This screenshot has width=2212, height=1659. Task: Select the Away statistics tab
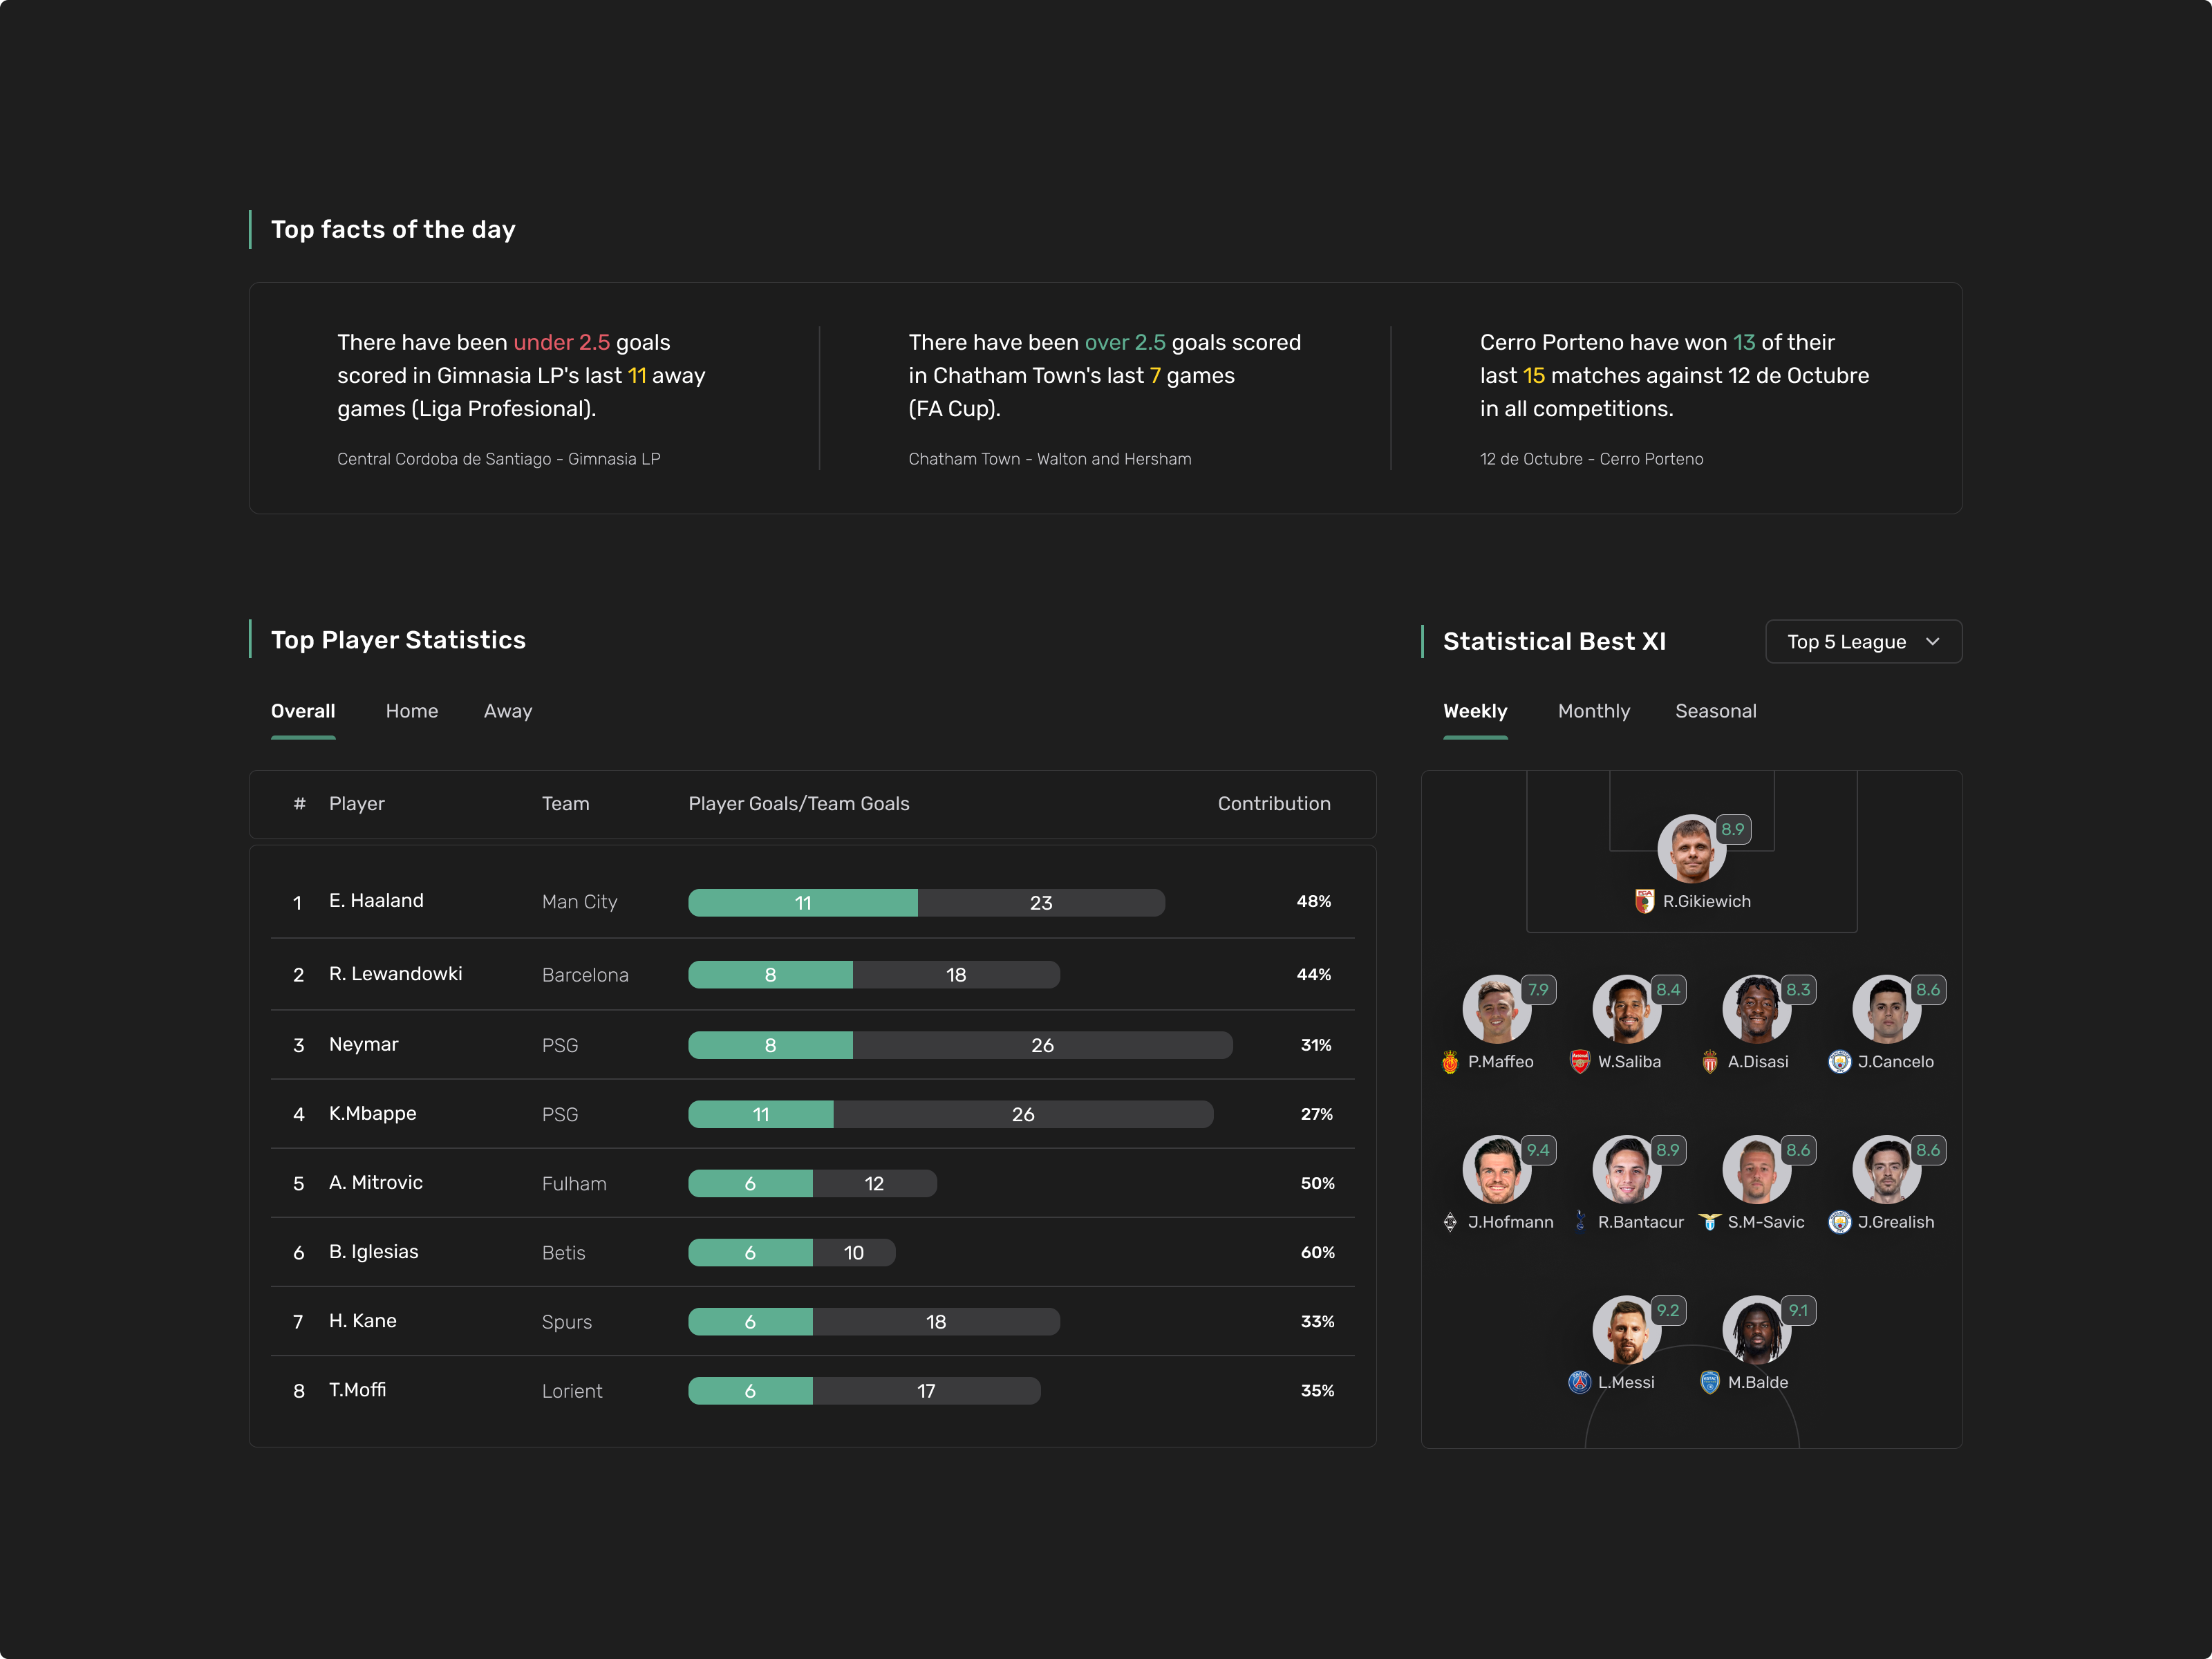tap(507, 711)
